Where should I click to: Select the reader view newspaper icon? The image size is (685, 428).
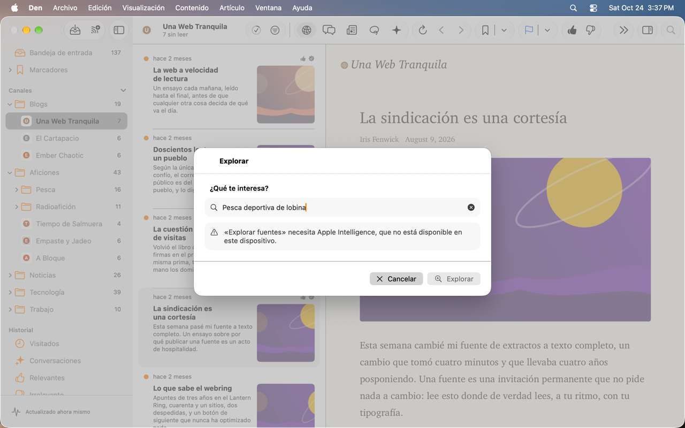(352, 30)
